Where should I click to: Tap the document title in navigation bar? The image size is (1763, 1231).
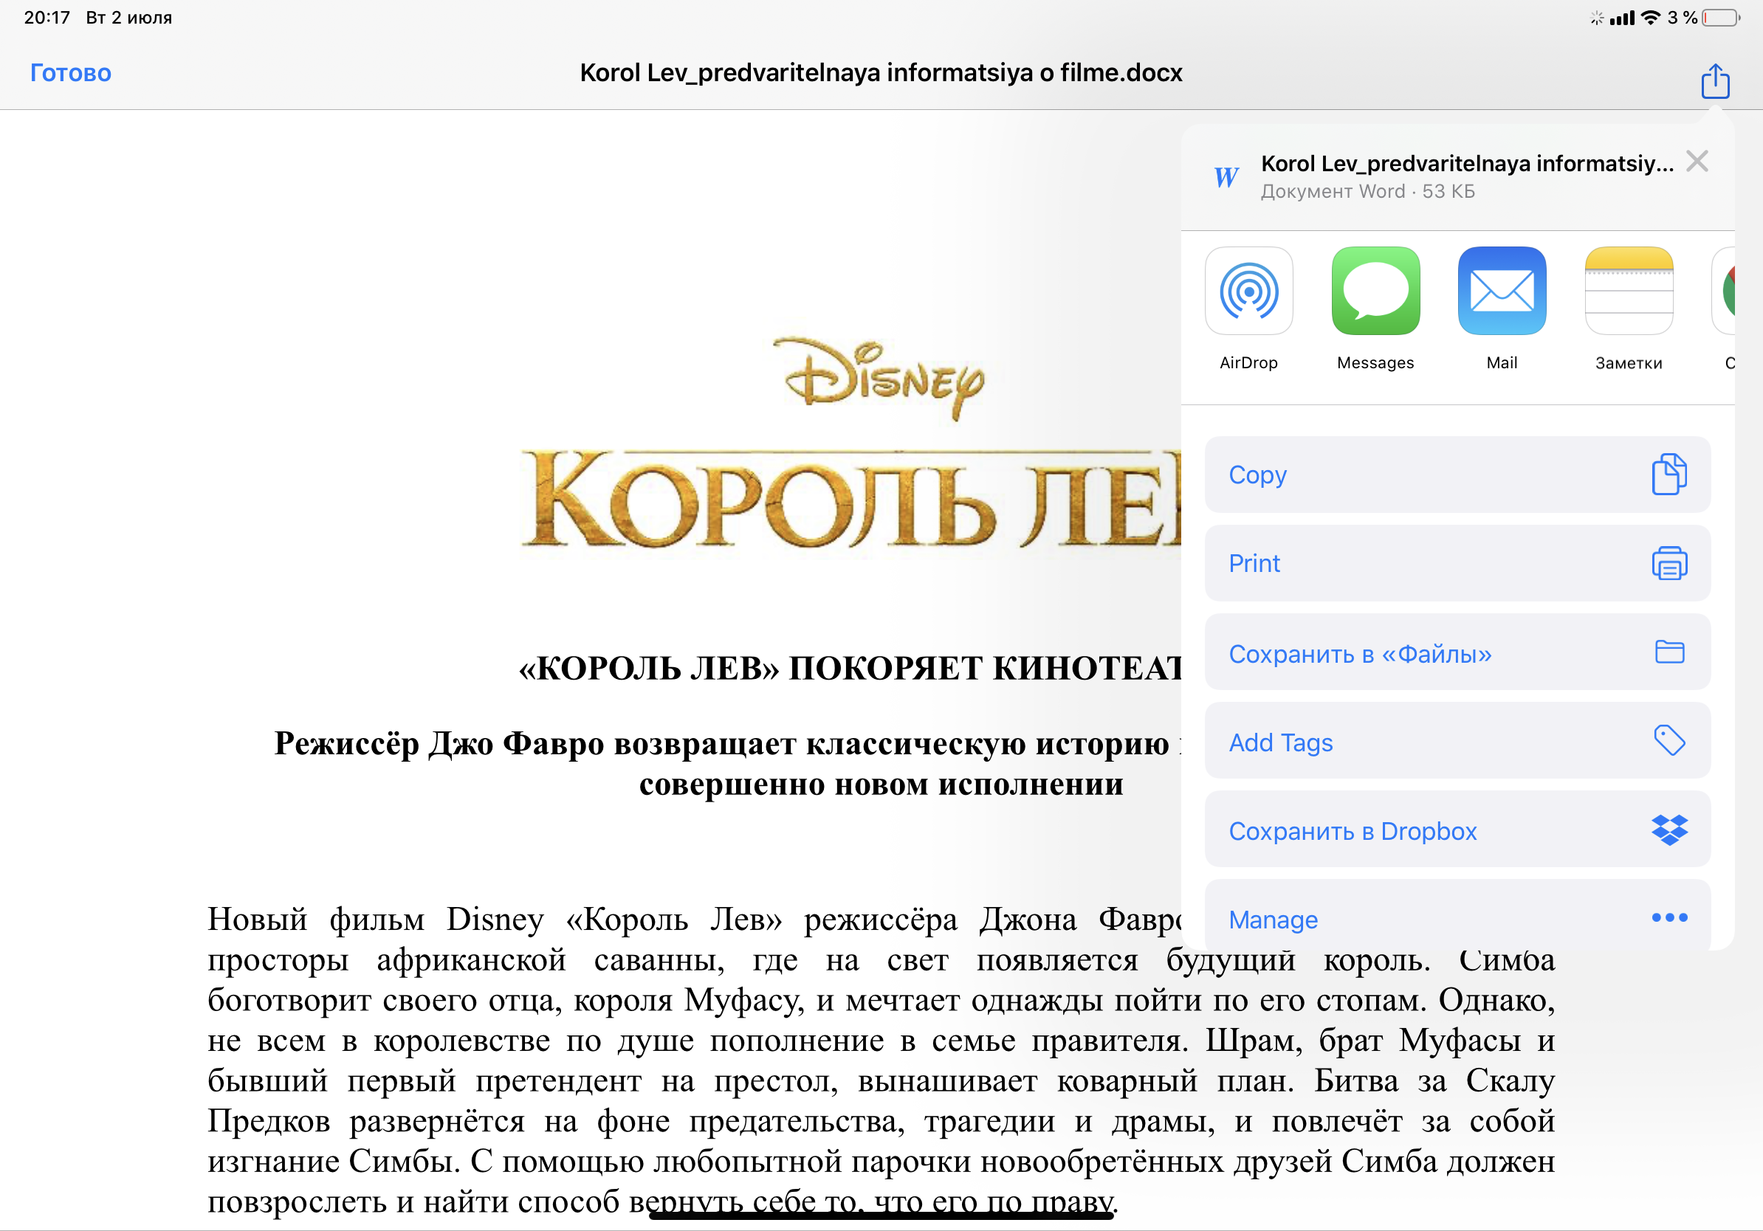coord(881,73)
